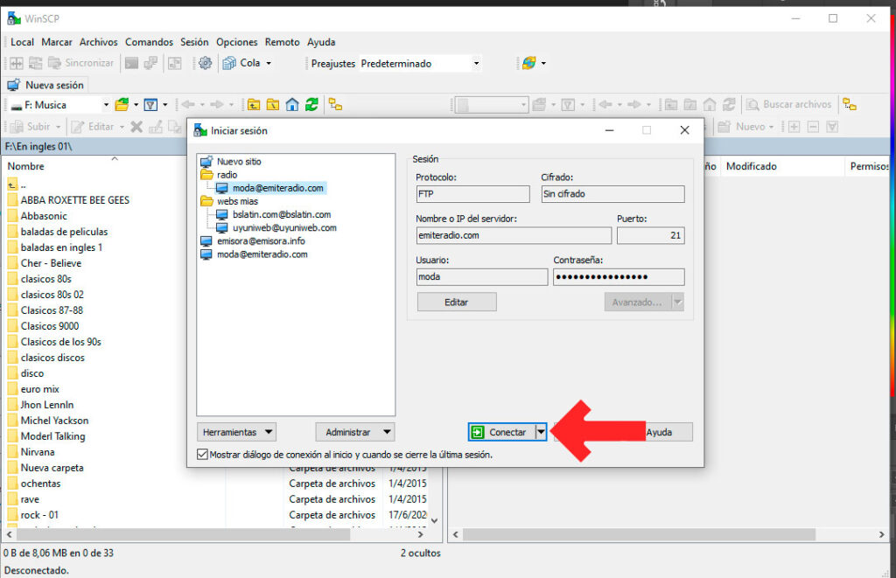Expand the transfer settings globe dropdown arrow
This screenshot has width=896, height=578.
(x=543, y=63)
